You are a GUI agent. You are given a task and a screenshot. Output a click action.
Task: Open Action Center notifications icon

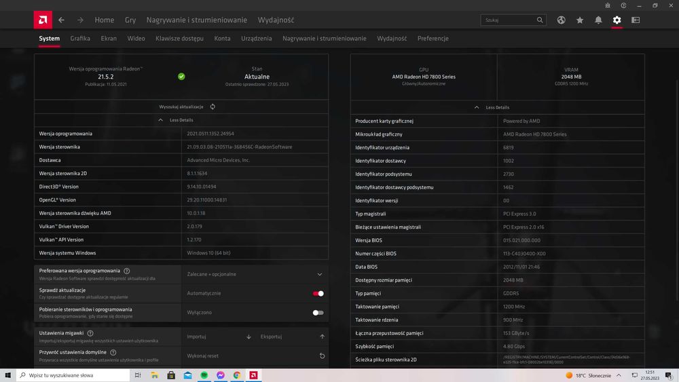669,375
